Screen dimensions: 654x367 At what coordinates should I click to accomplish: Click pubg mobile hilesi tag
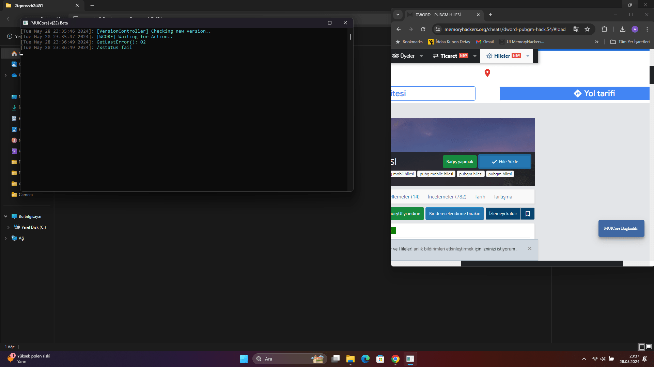tap(436, 174)
